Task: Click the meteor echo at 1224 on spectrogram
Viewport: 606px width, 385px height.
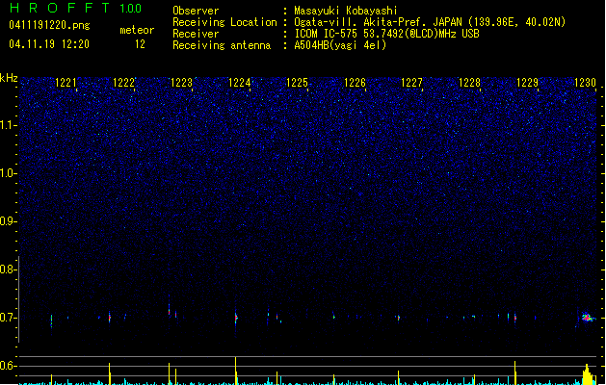Action: point(236,318)
